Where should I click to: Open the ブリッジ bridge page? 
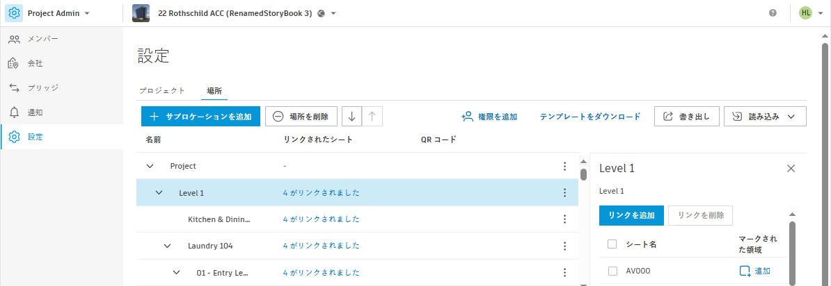pyautogui.click(x=42, y=88)
